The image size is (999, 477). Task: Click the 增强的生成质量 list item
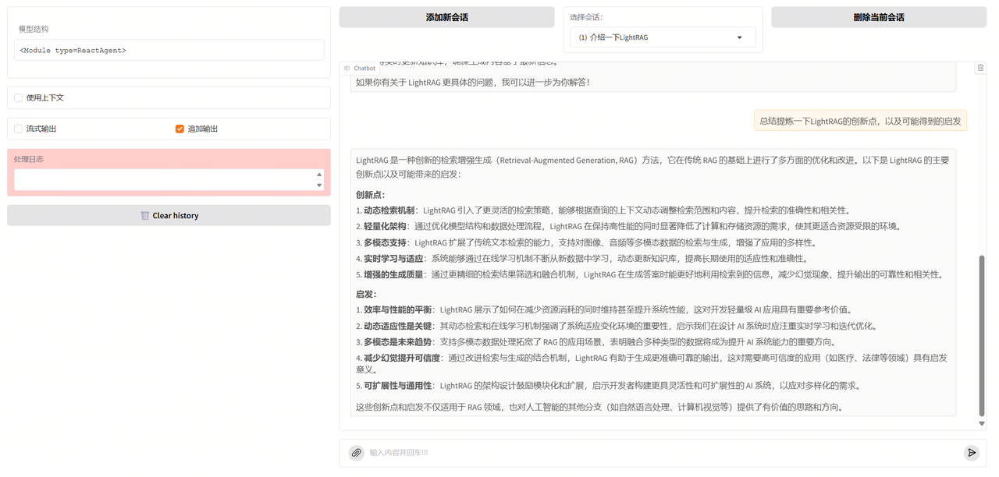(649, 274)
